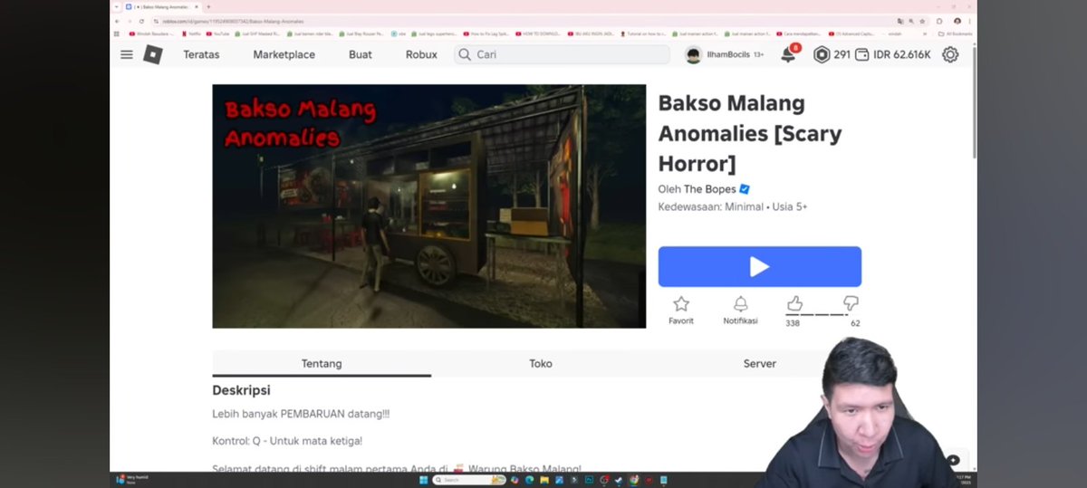
Task: Click the like-dislike vote ratio bar
Action: [822, 315]
